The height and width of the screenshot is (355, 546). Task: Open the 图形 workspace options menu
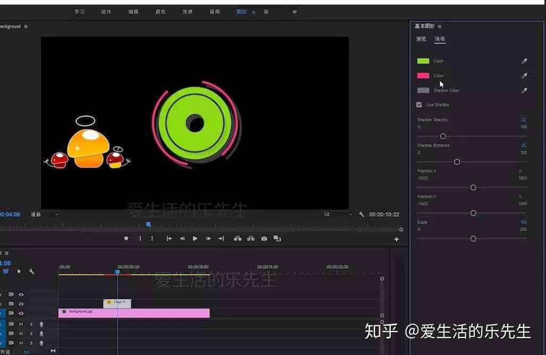click(x=253, y=12)
